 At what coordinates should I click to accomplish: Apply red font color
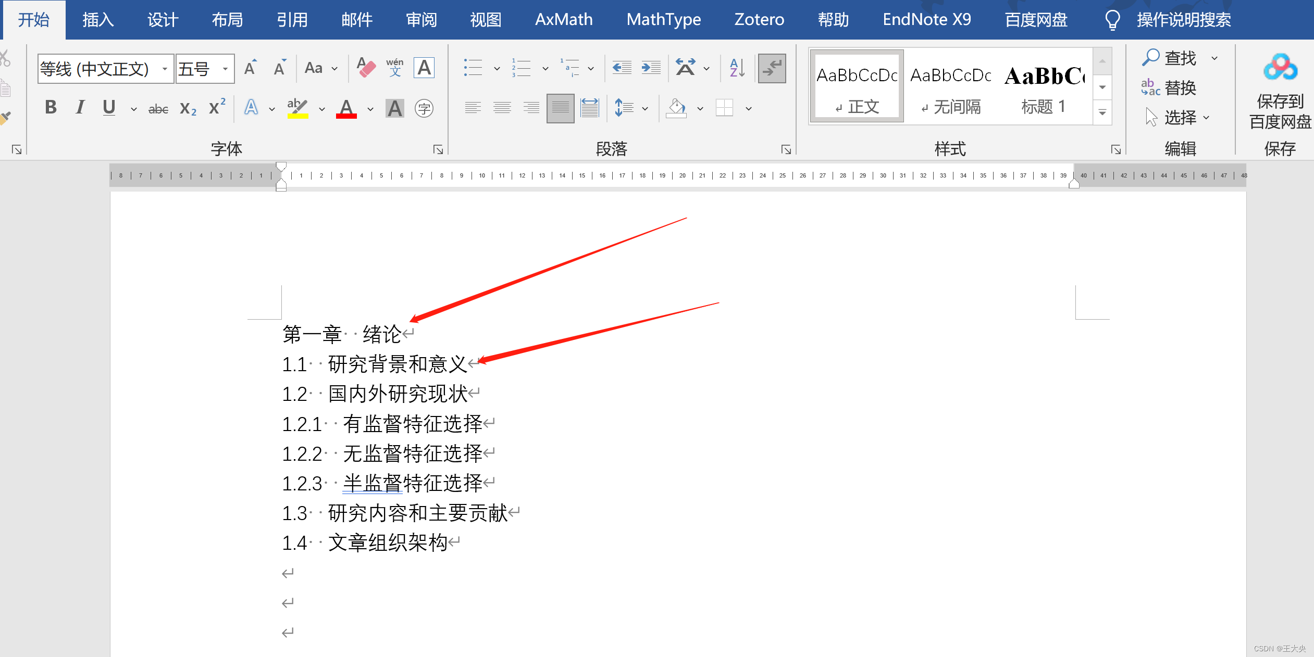click(346, 108)
